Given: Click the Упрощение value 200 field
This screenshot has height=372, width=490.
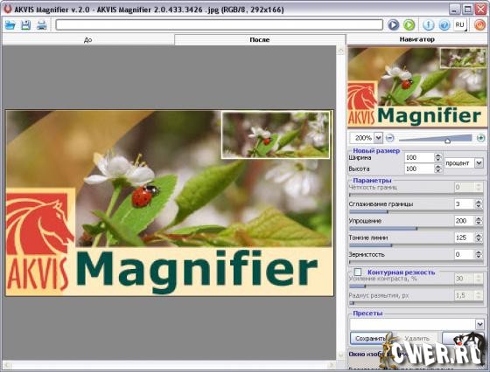Looking at the screenshot, I should [465, 221].
